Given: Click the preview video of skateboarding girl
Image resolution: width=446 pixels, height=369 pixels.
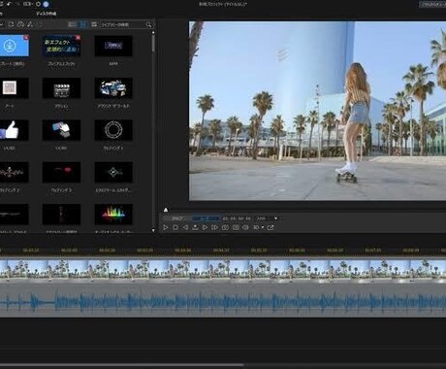Looking at the screenshot, I should pyautogui.click(x=317, y=111).
